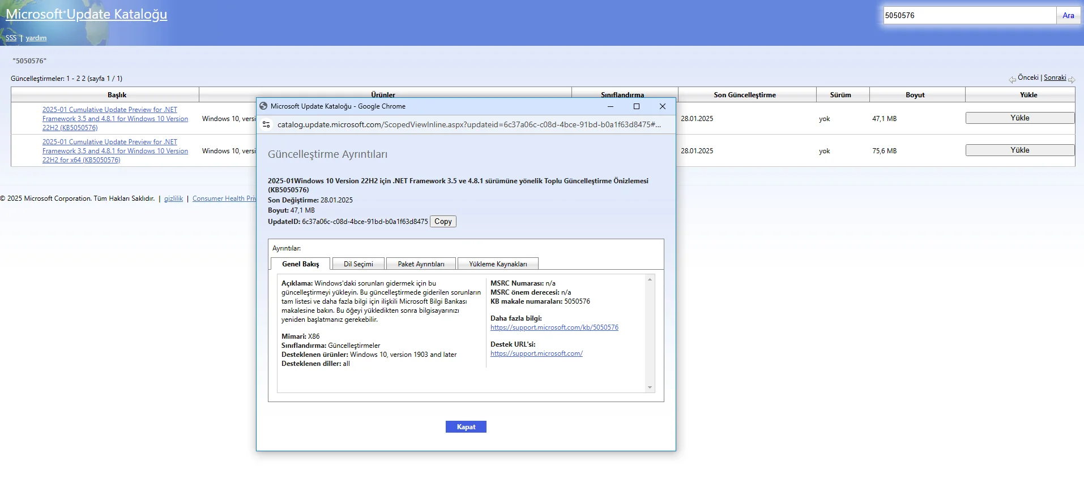Switch to the Dil Seçimi tab
This screenshot has width=1084, height=479.
coord(358,264)
